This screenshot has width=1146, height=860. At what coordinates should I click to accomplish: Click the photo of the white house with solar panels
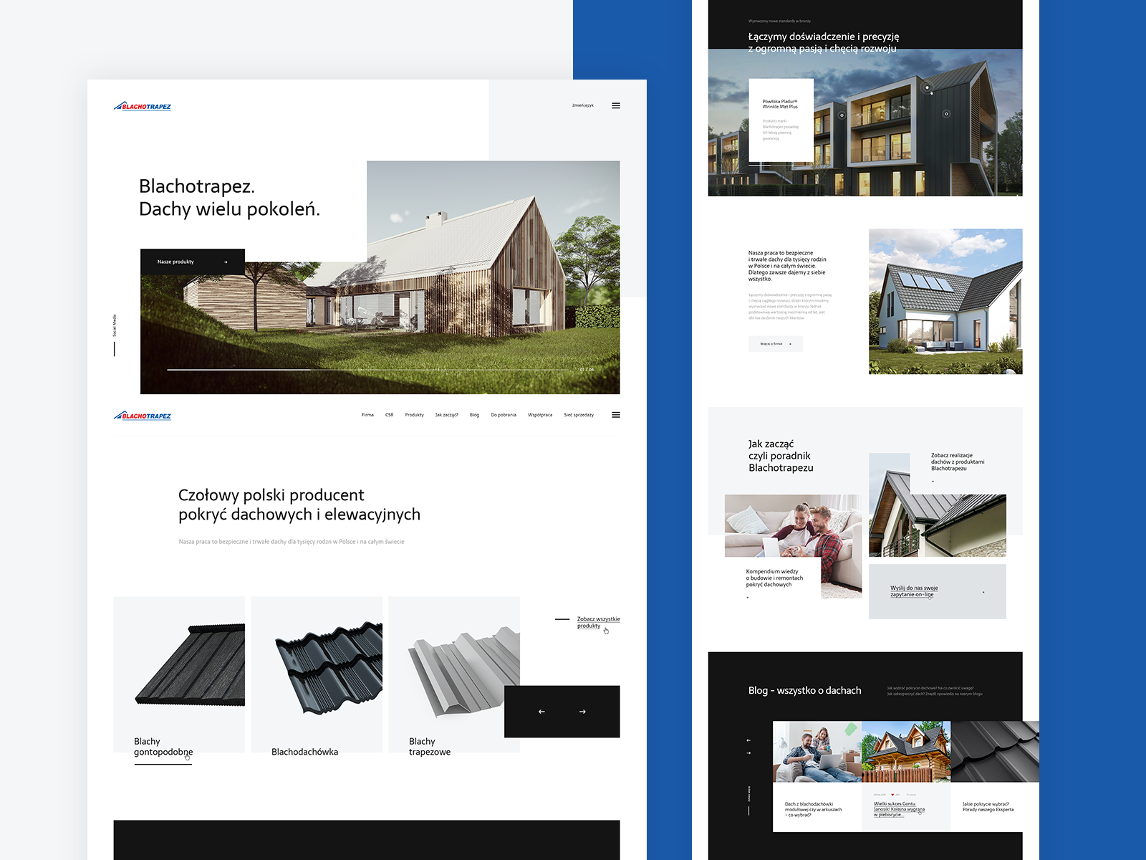(x=945, y=302)
